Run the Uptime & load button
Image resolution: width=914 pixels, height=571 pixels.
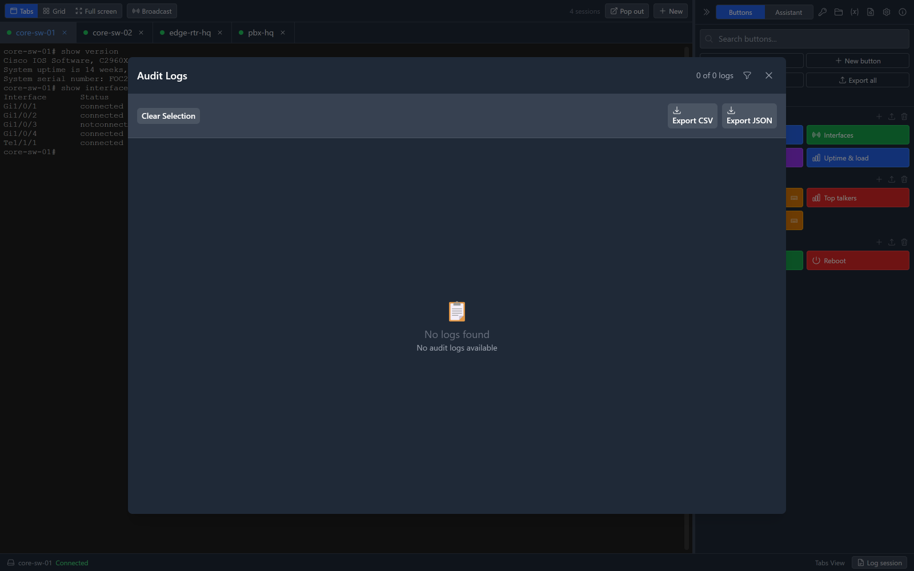[x=857, y=158]
